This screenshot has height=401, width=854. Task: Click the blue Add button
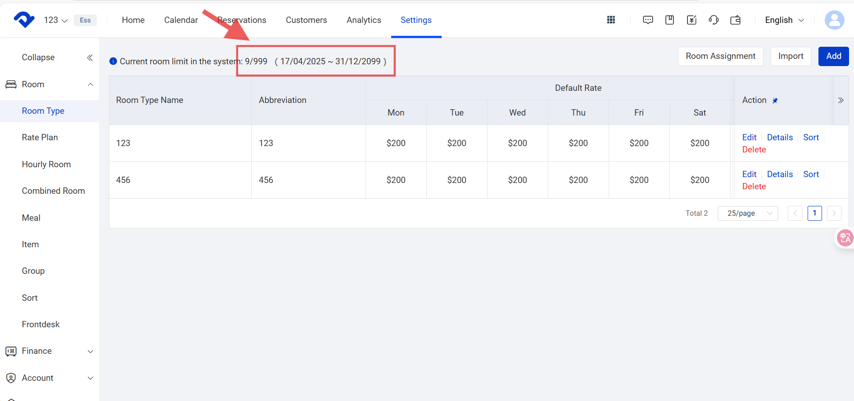coord(833,56)
